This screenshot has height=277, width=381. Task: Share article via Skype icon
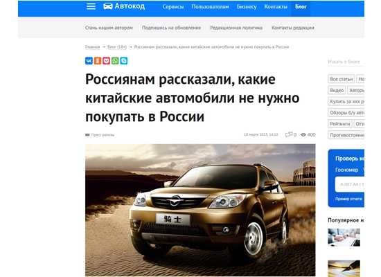coord(124,60)
